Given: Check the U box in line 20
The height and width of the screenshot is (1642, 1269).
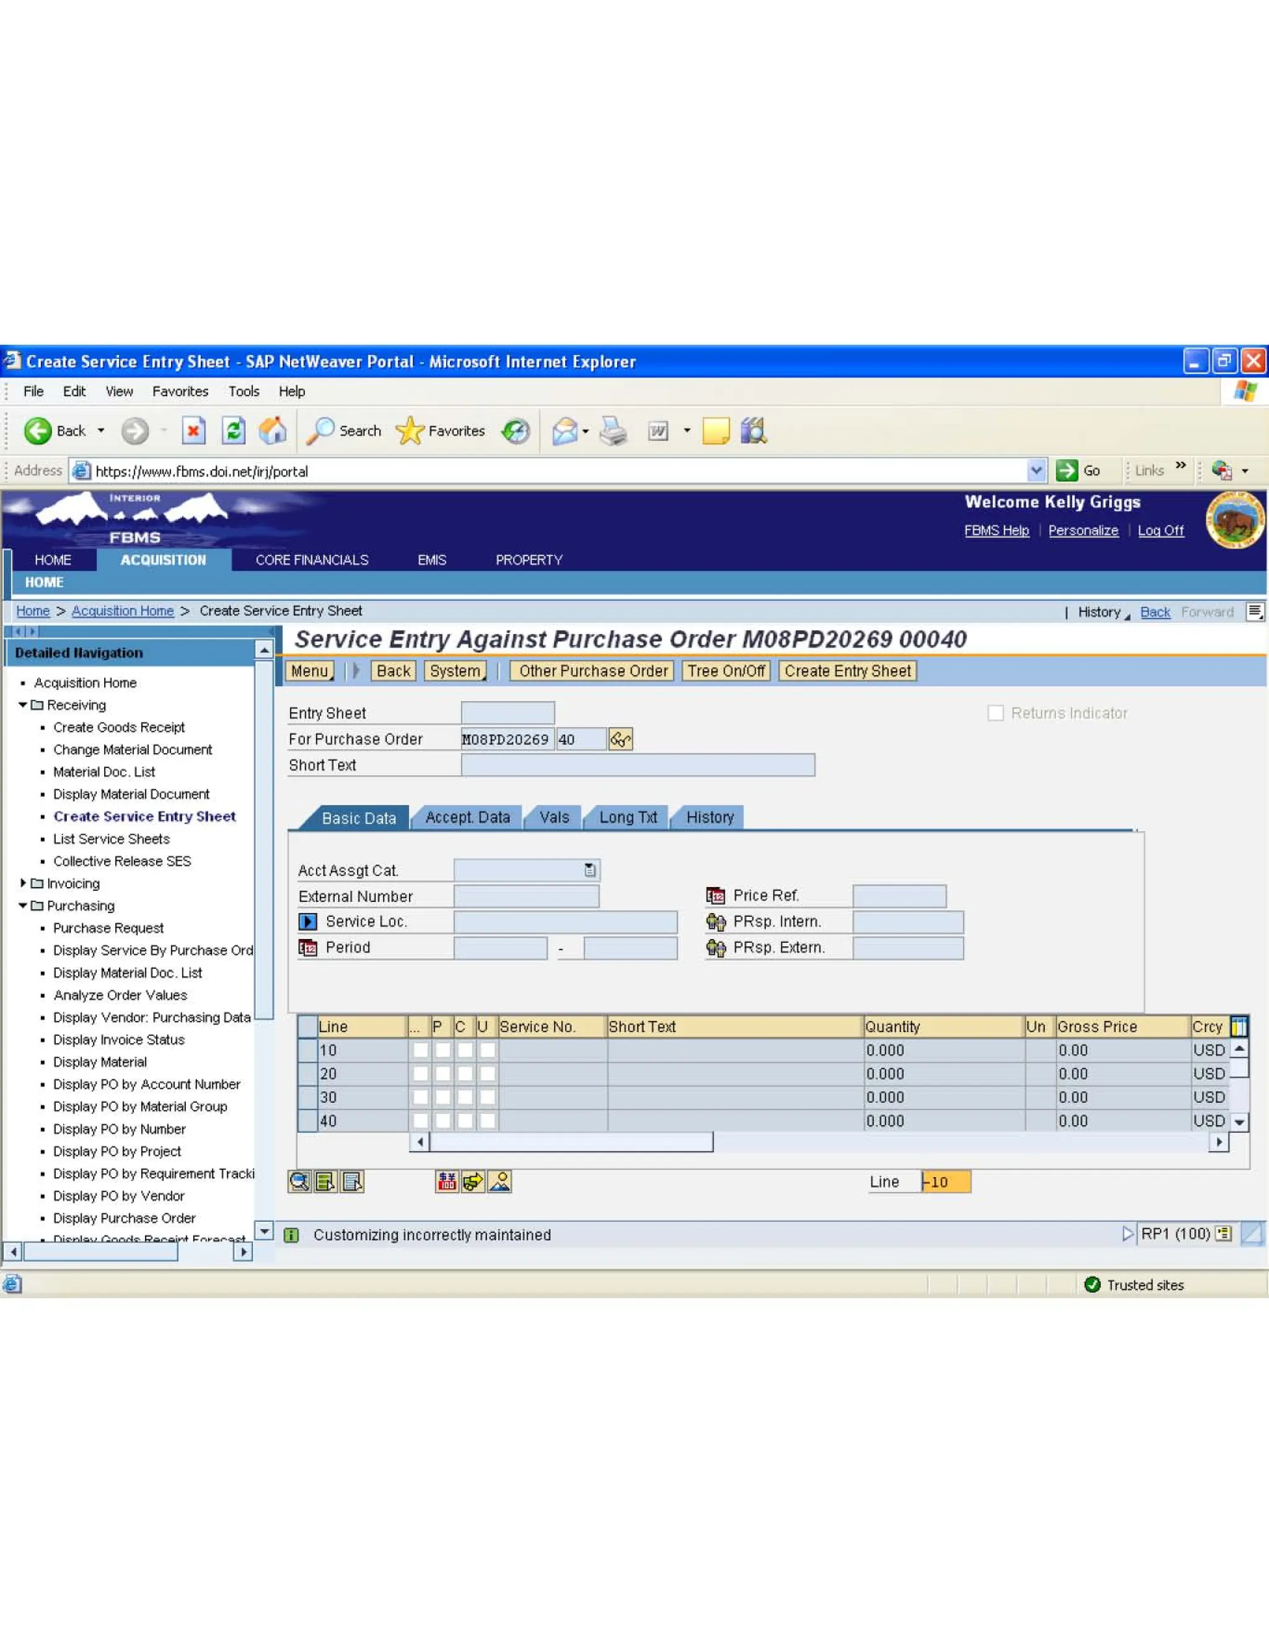Looking at the screenshot, I should [x=488, y=1074].
